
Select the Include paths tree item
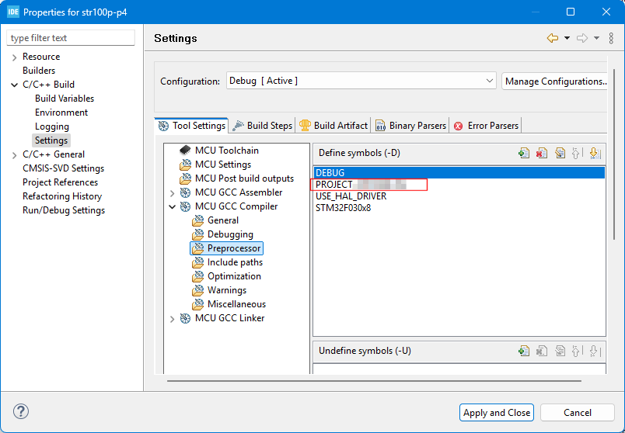[235, 262]
